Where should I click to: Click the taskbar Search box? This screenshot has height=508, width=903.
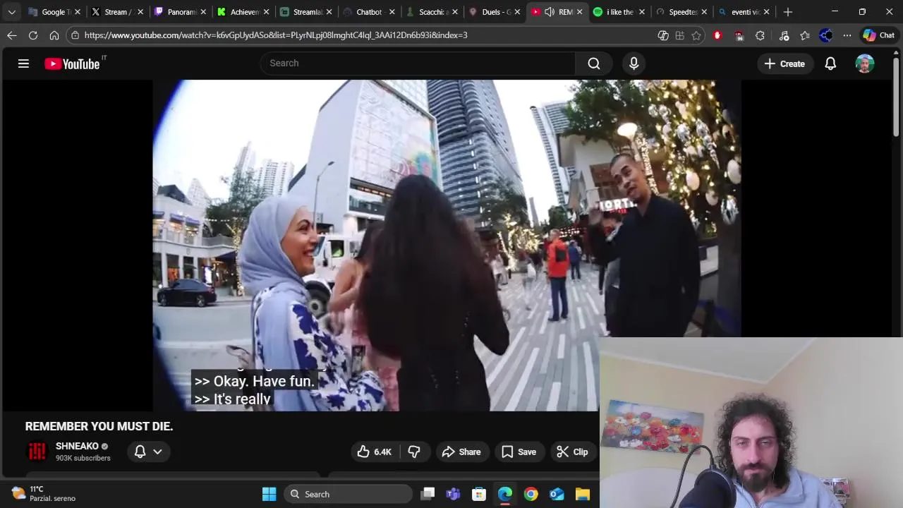(349, 494)
